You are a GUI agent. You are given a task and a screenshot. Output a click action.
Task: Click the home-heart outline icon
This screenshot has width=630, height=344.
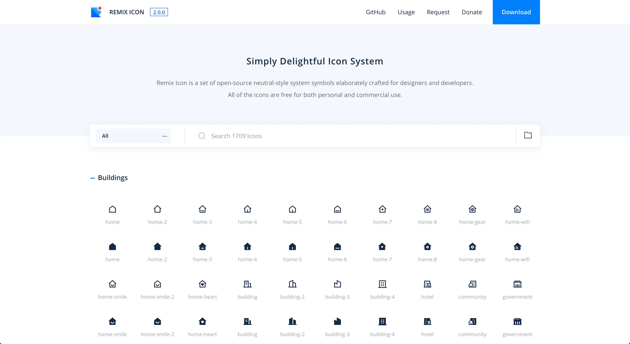pos(202,284)
